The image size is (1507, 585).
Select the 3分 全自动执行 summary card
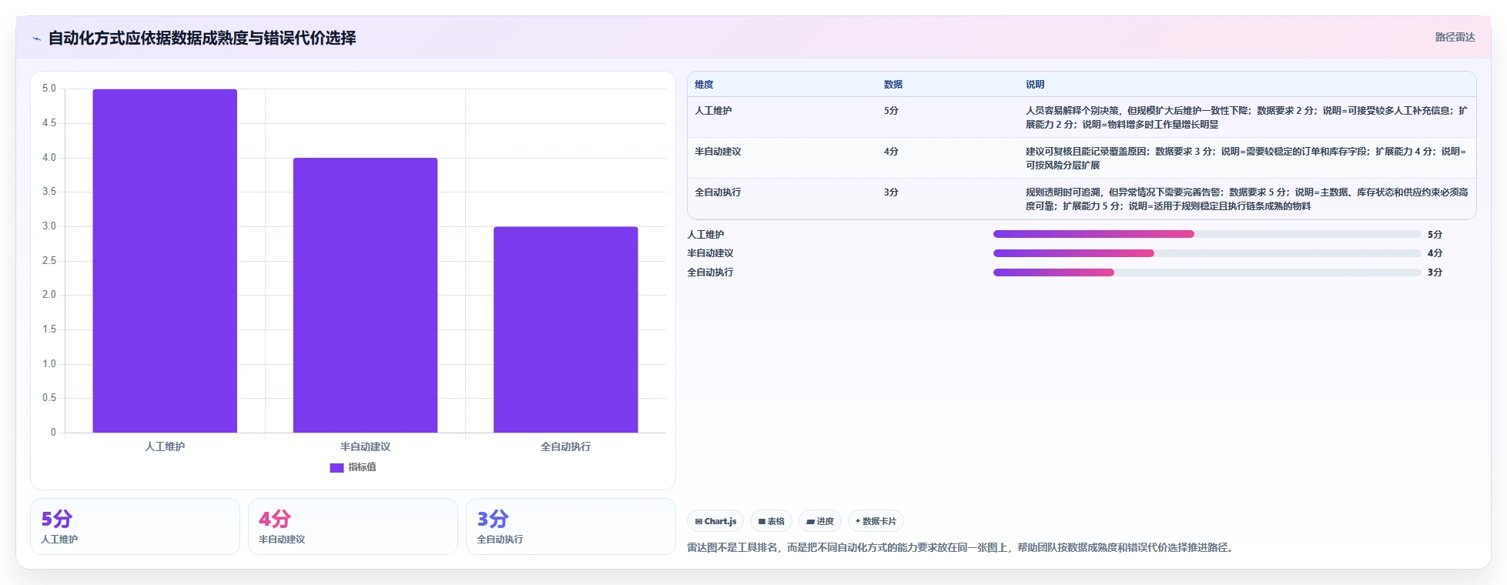click(x=571, y=526)
